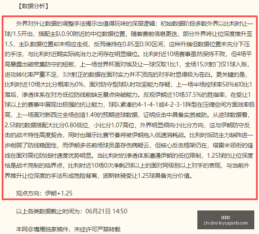Click the line starting 1.5，主队数据位置却未相应走低
Screen dimensions: 259x234
click(127, 44)
